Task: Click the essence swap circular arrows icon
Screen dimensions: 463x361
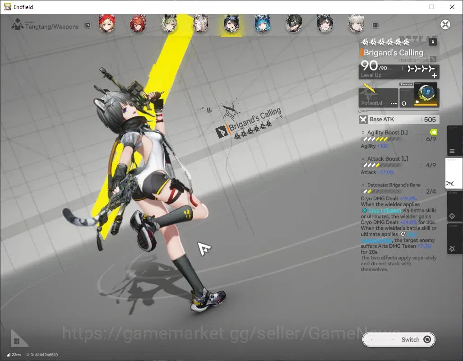Action: (403, 103)
